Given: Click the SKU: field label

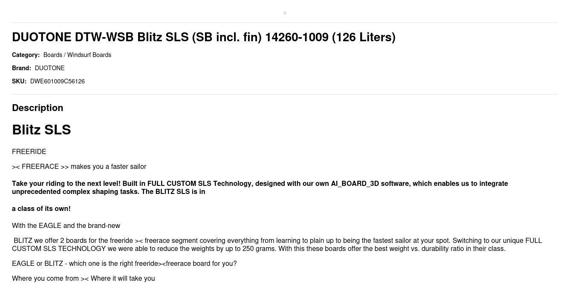Looking at the screenshot, I should coord(19,81).
